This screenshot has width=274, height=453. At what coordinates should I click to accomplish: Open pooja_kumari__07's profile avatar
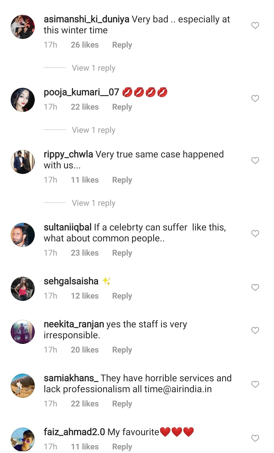23,100
